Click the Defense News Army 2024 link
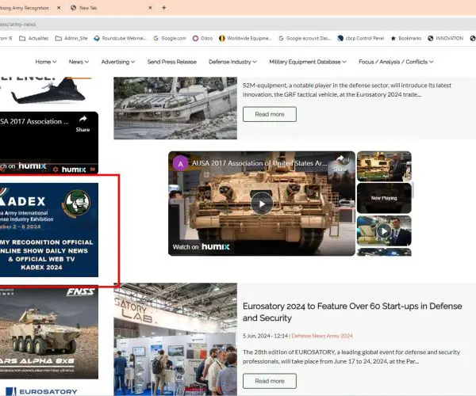The width and height of the screenshot is (476, 396). (x=321, y=336)
